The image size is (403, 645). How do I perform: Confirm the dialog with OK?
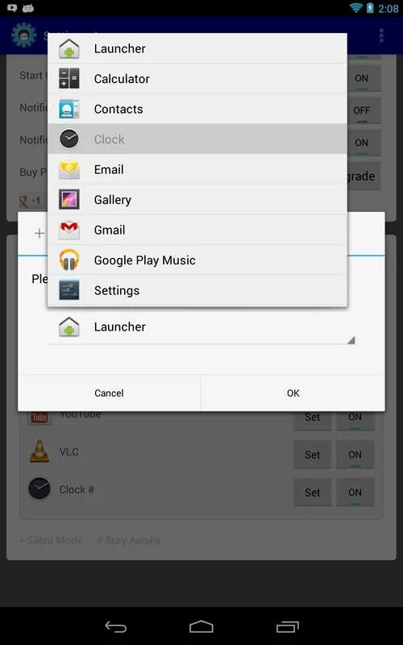coord(293,393)
